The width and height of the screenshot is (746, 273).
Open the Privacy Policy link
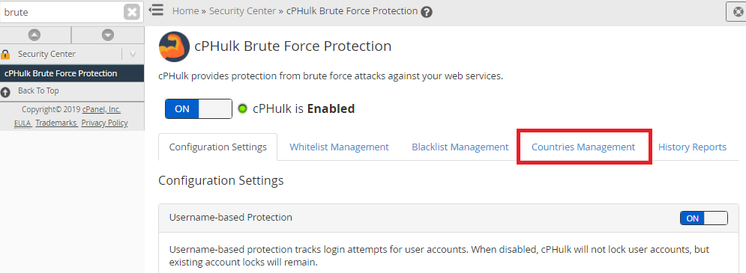pos(105,123)
